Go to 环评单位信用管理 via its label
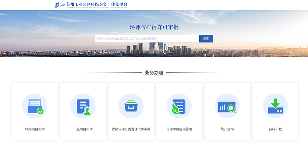 tap(179, 129)
